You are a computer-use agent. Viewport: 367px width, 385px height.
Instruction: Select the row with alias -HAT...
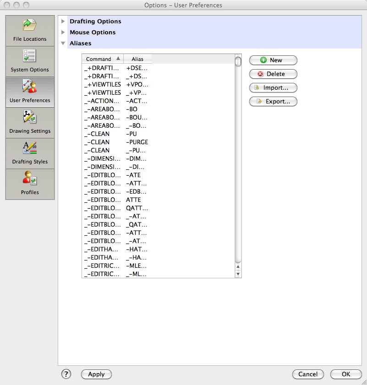(x=159, y=249)
